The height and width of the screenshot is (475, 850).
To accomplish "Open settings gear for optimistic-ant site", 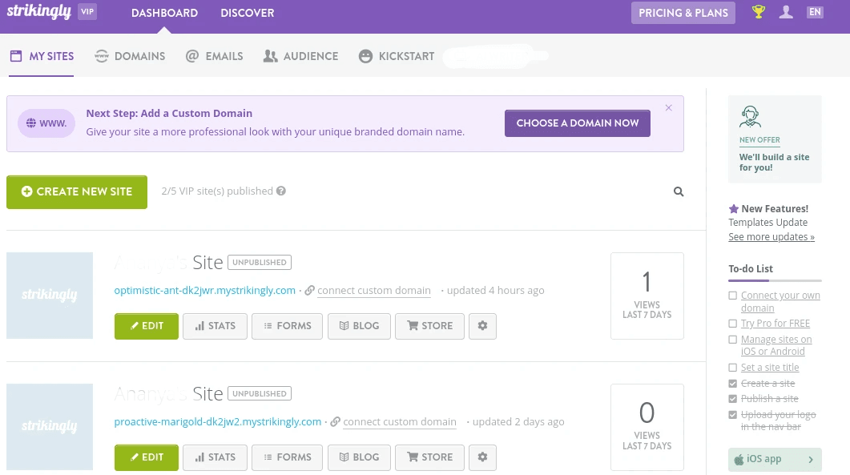I will 482,326.
